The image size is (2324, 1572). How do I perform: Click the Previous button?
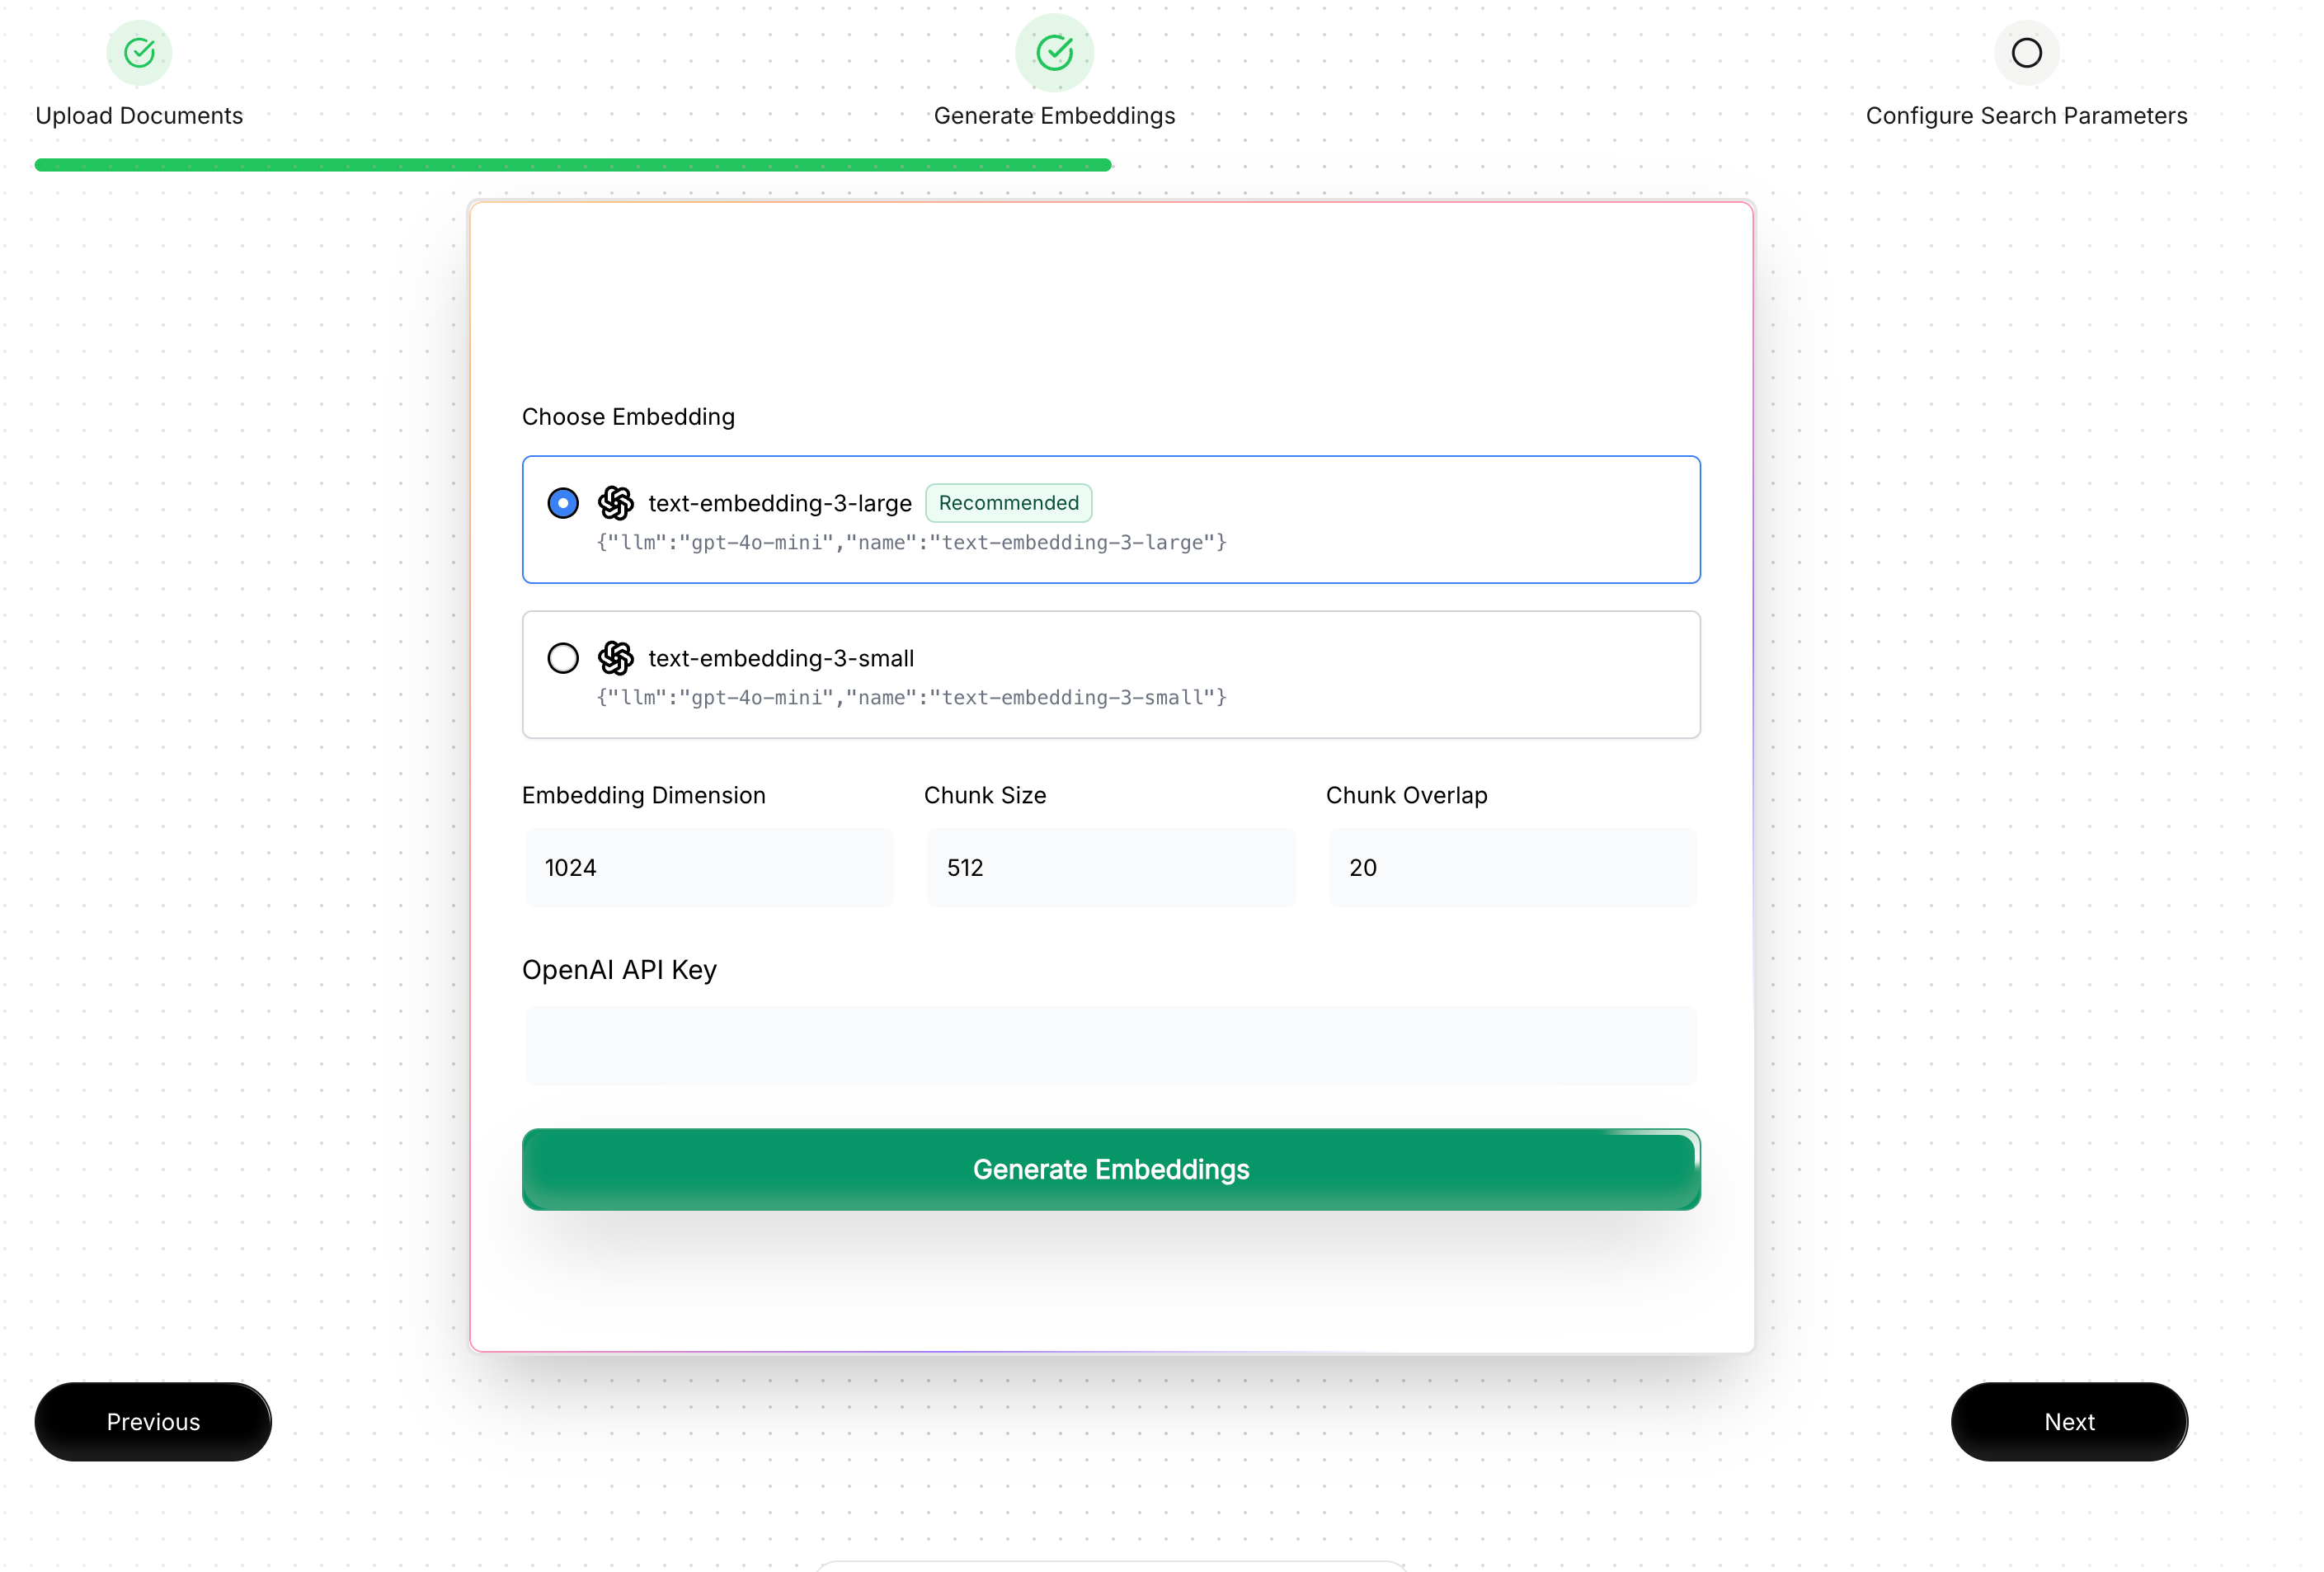click(x=153, y=1421)
